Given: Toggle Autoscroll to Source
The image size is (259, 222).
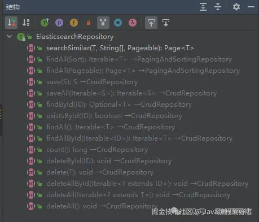Looking at the screenshot, I should point(151,23).
